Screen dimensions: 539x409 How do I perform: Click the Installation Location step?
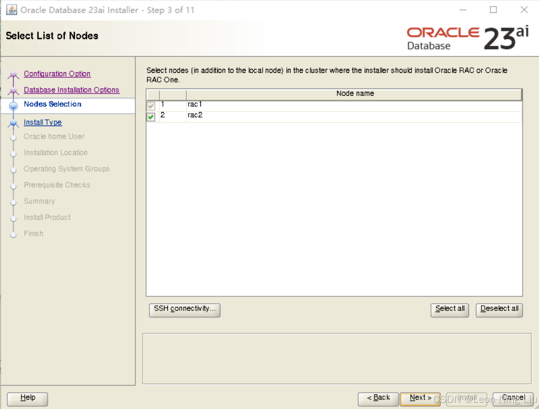tap(55, 153)
